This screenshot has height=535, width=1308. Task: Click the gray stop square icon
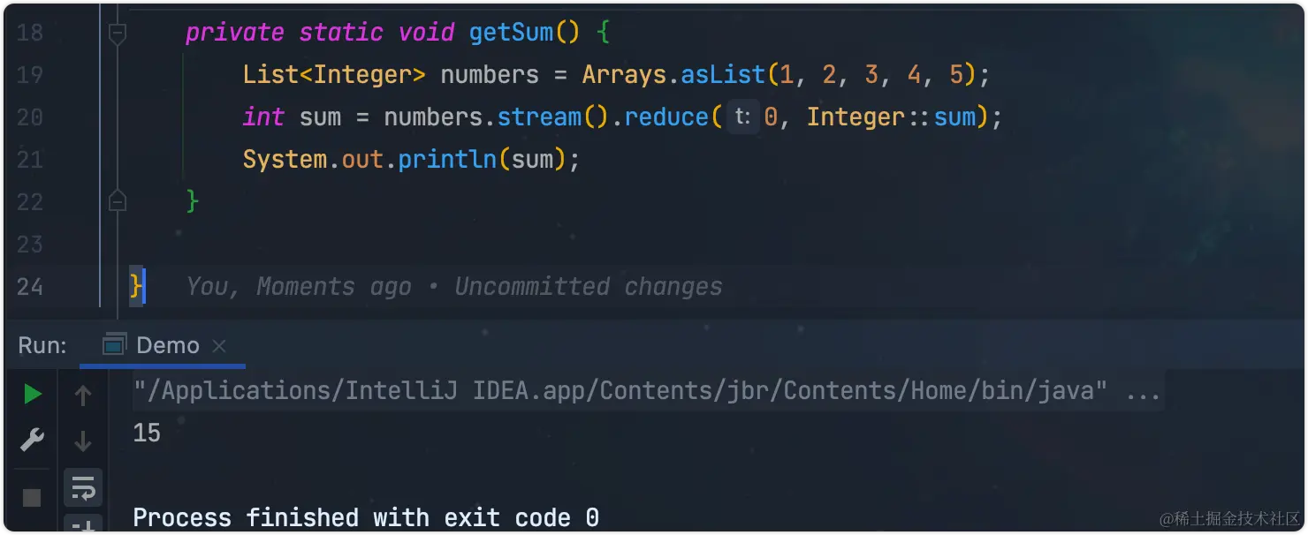click(32, 498)
